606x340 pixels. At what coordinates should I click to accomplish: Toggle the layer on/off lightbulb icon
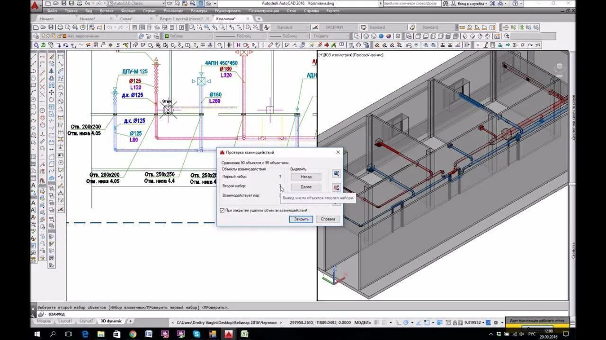[x=44, y=36]
